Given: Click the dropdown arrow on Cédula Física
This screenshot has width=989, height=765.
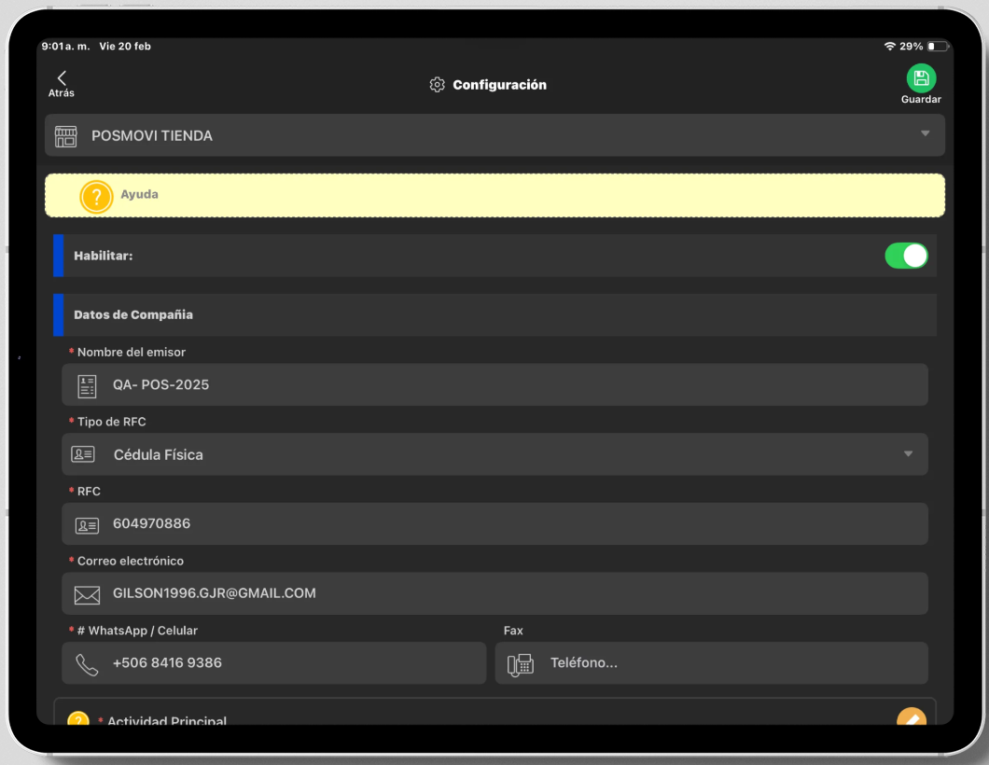Looking at the screenshot, I should 908,454.
